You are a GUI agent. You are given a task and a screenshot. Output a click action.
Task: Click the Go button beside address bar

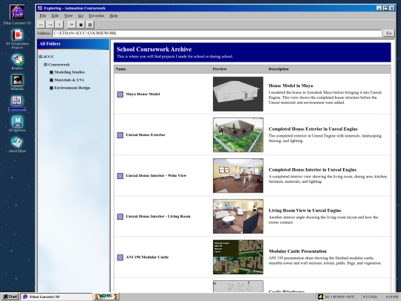point(389,33)
